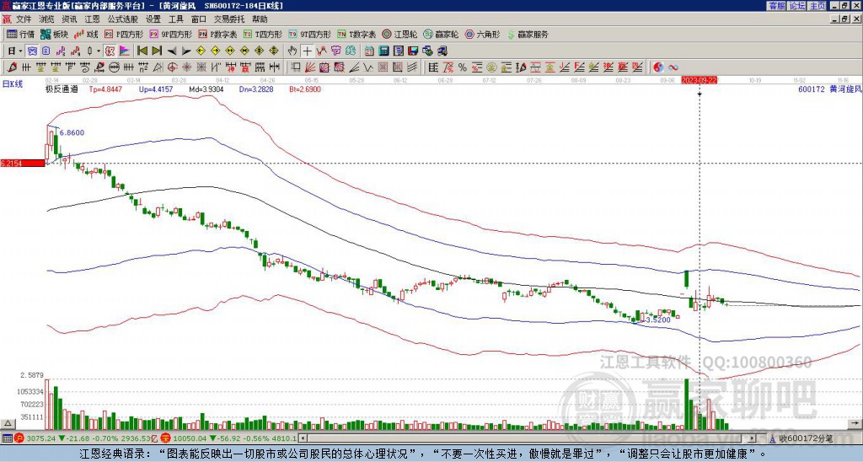The height and width of the screenshot is (462, 863).
Task: Open the 论坛 forum link
Action: point(797,6)
